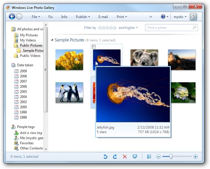This screenshot has height=169, width=210.
Task: Click Add a new tag
Action: pyautogui.click(x=31, y=133)
